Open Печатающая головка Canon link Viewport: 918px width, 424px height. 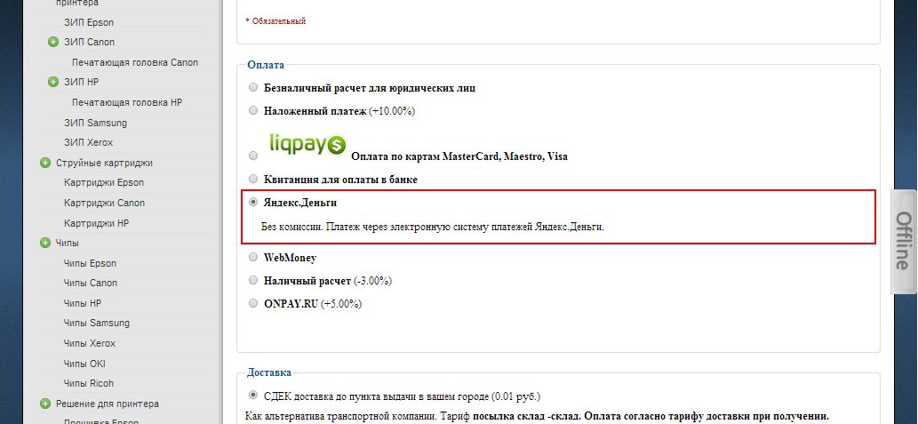coord(135,62)
